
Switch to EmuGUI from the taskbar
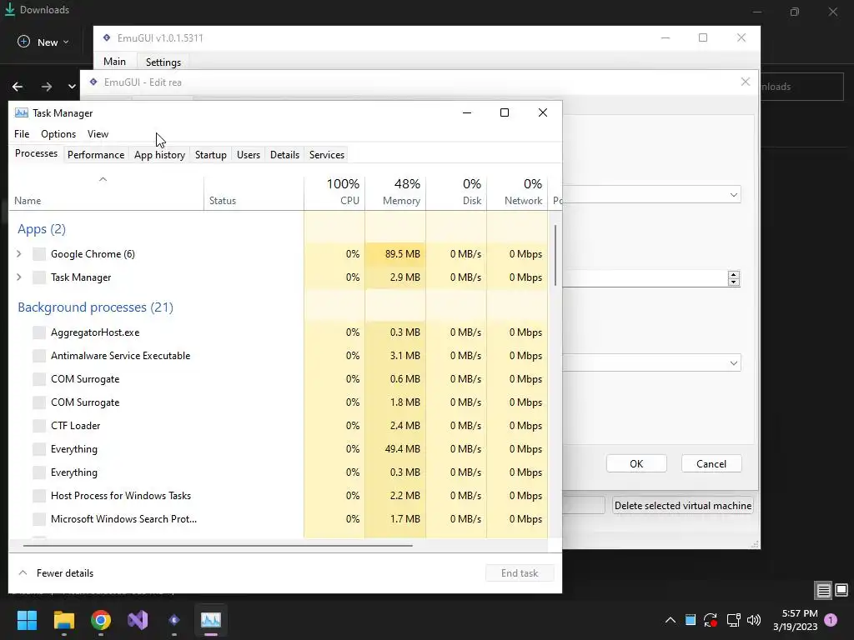pos(174,620)
